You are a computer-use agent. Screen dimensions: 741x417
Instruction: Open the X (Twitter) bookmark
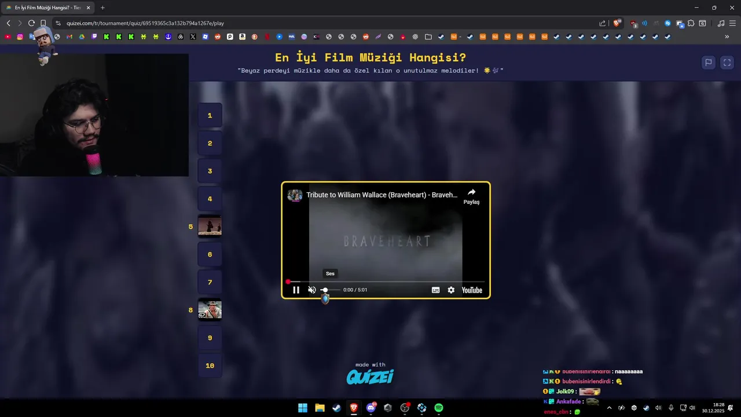pyautogui.click(x=193, y=36)
